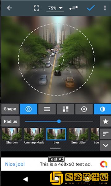The image size is (111, 186).
Task: Click the Radius slider track
Action: click(x=59, y=121)
